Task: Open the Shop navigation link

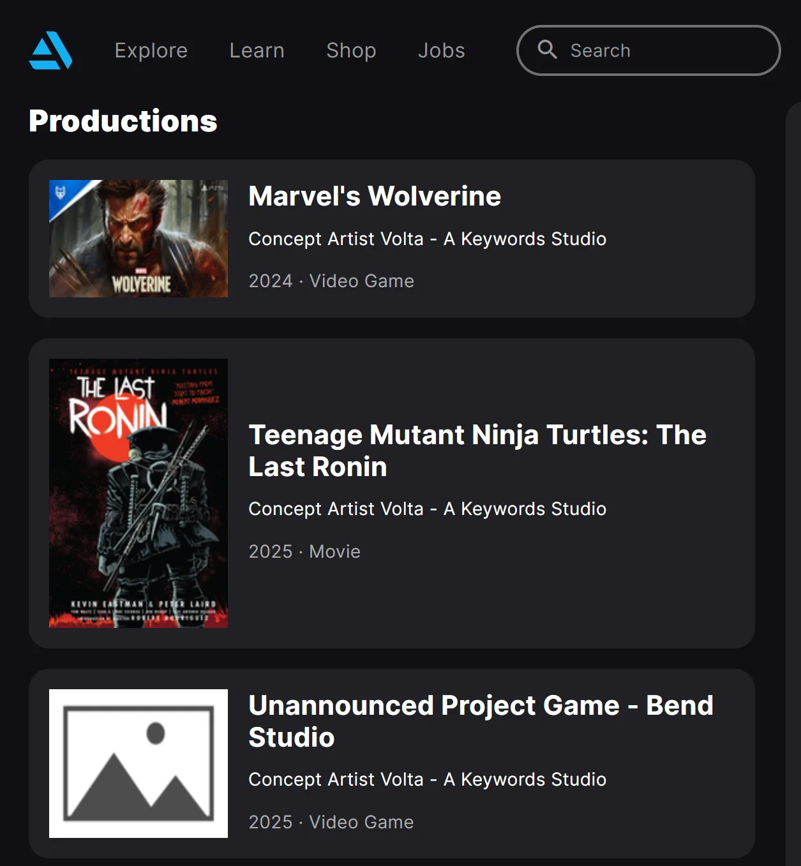Action: pyautogui.click(x=351, y=50)
